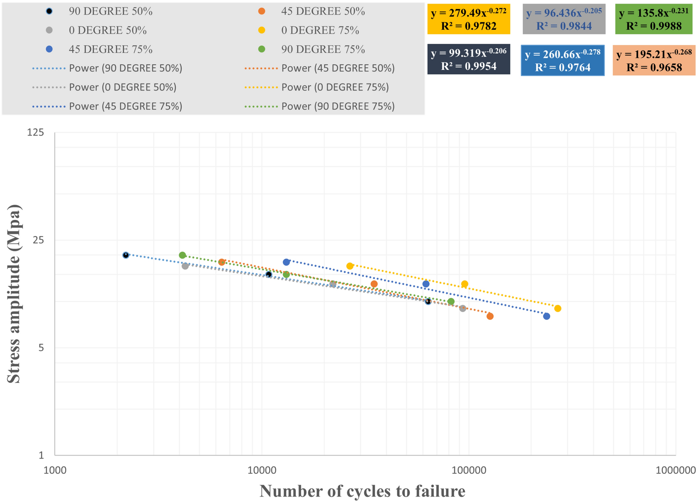Click the black 90 DEGREE 50% legend marker
Viewport: 699px width, 504px height.
(49, 11)
